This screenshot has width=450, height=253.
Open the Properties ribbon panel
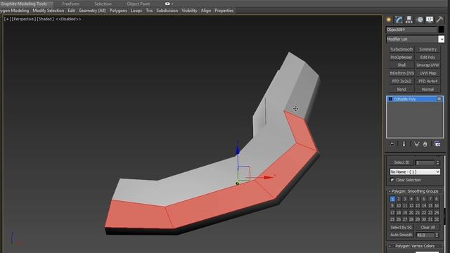[224, 11]
